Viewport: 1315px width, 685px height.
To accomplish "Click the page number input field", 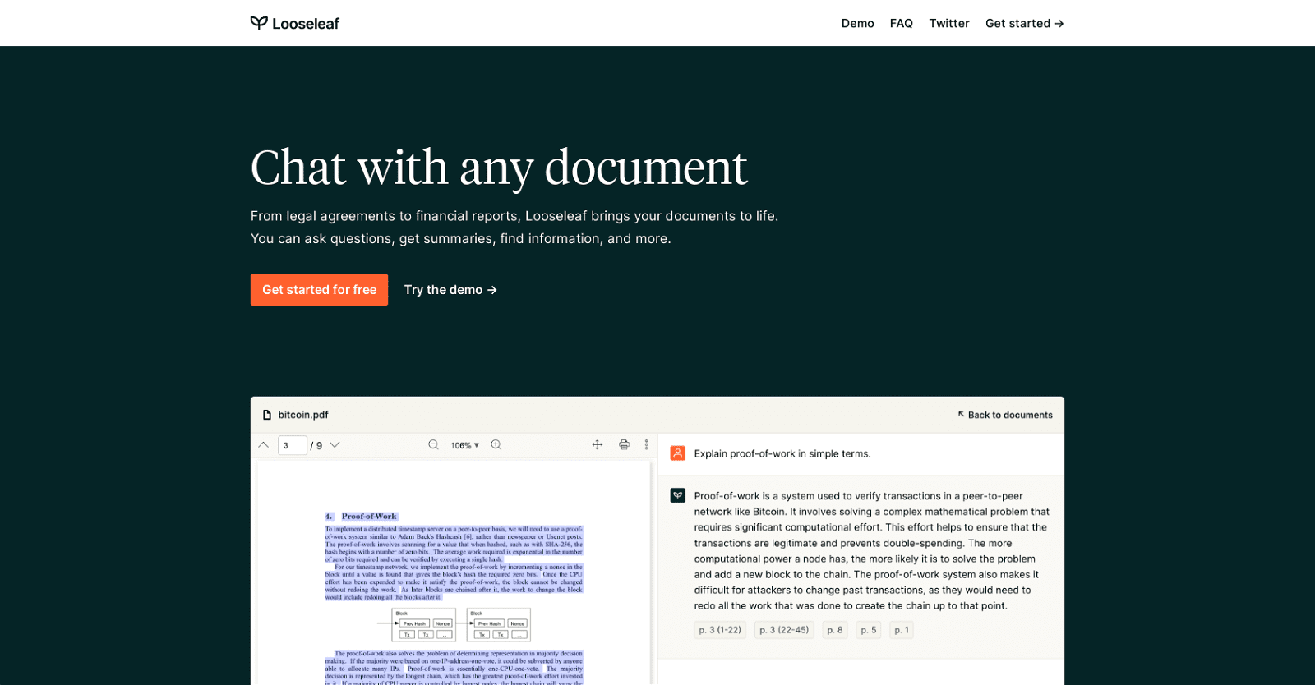I will [x=292, y=446].
